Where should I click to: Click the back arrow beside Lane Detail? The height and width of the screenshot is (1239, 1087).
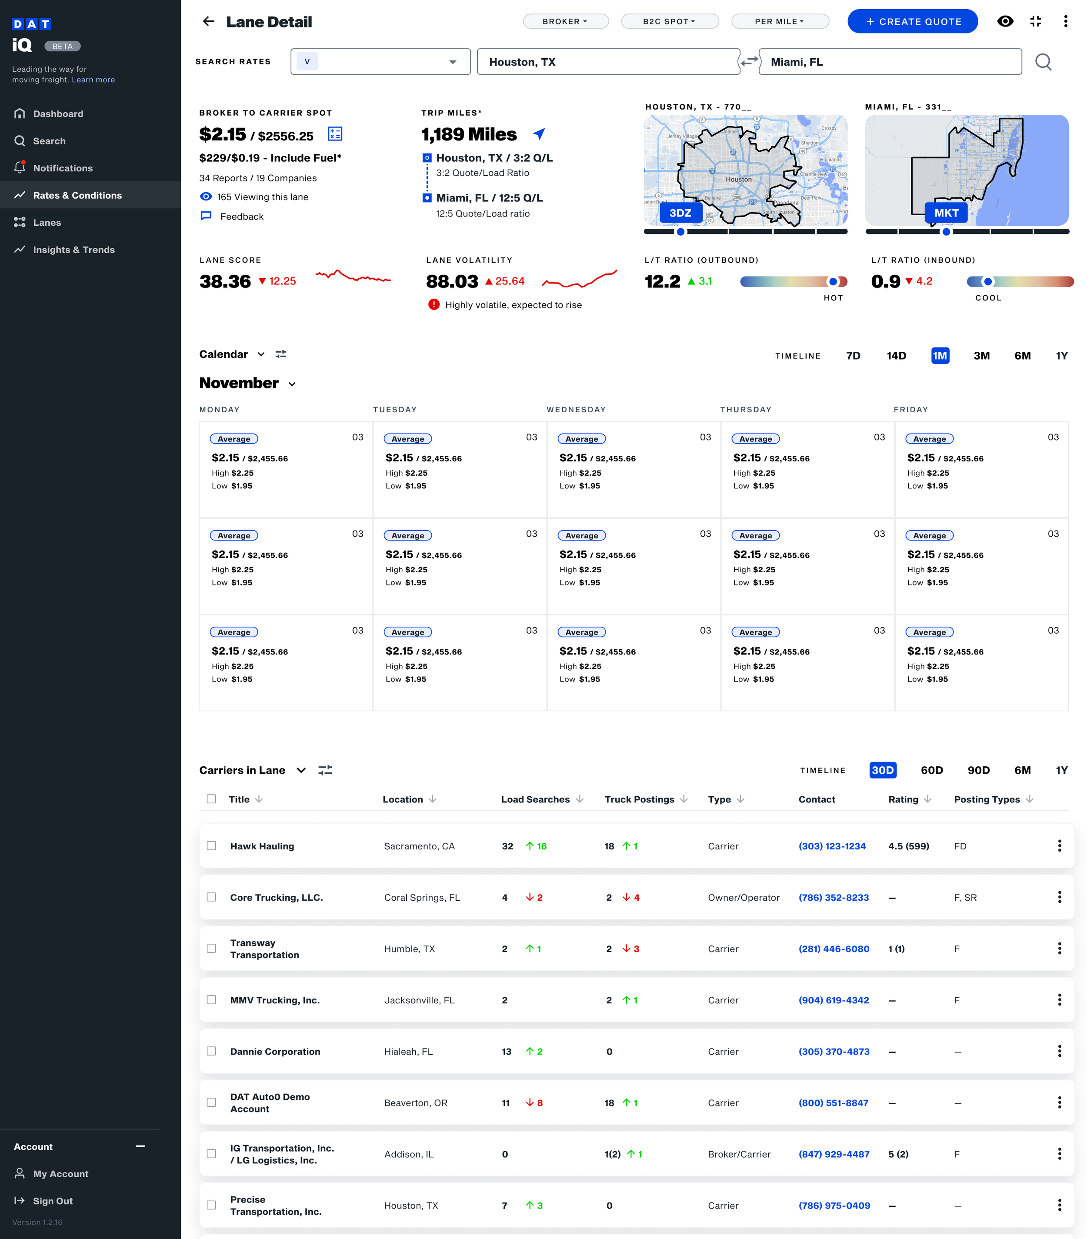(x=208, y=22)
